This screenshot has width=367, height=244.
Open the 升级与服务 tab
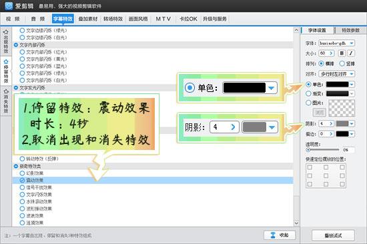coord(215,19)
